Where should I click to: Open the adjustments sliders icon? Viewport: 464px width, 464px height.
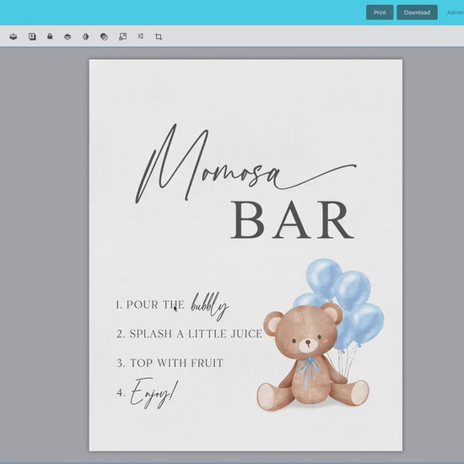[x=141, y=36]
